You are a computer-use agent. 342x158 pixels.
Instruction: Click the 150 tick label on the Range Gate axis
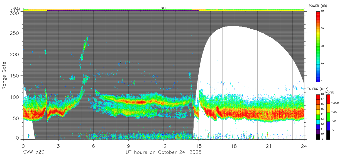15,76
